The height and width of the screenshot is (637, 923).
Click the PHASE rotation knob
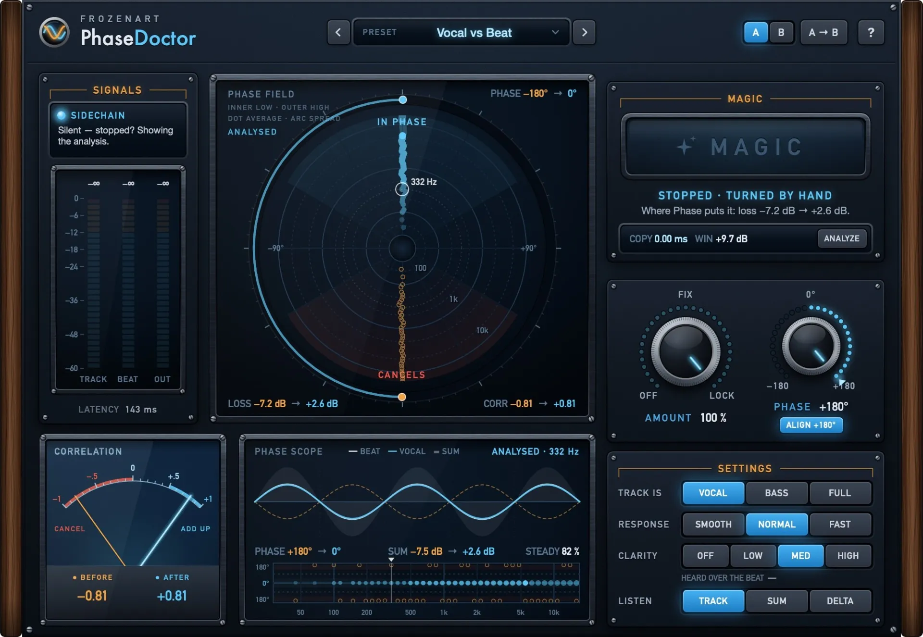[811, 346]
